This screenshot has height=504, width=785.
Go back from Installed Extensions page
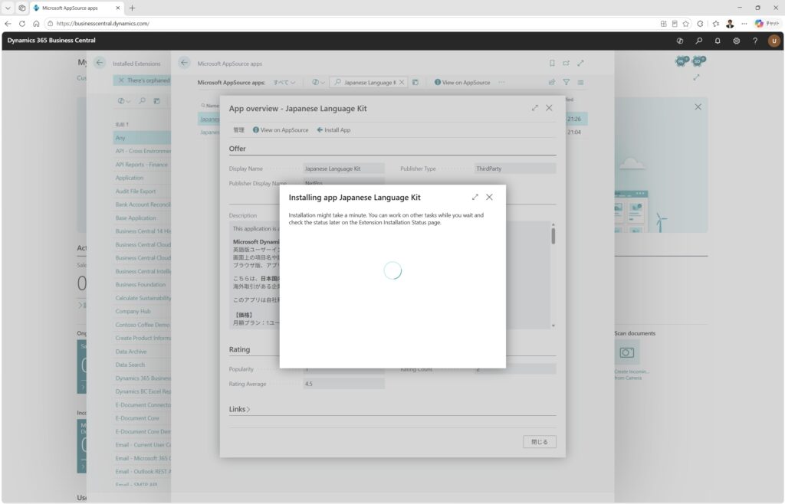point(100,63)
